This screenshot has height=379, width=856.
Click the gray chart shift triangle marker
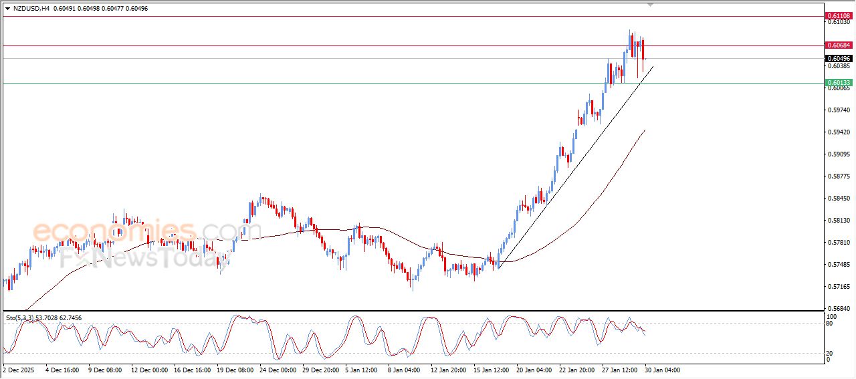coord(651,5)
